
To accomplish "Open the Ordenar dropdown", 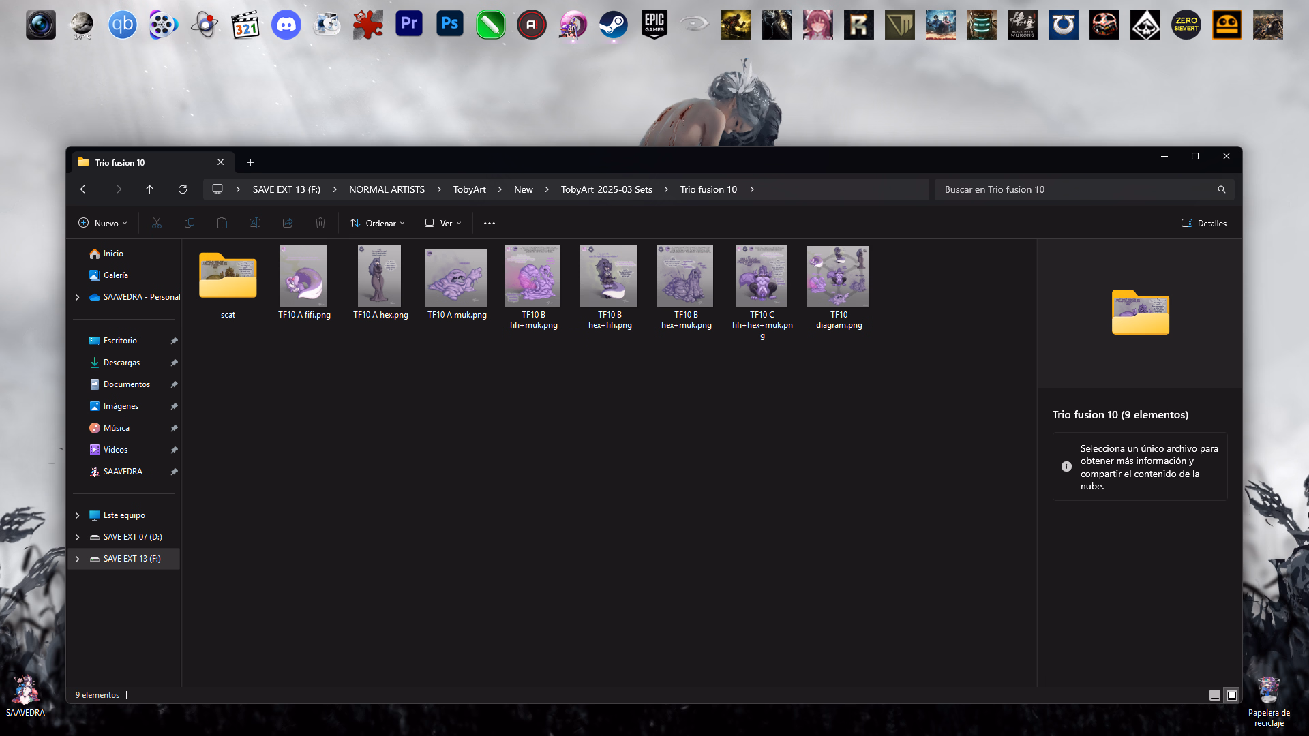I will click(377, 223).
